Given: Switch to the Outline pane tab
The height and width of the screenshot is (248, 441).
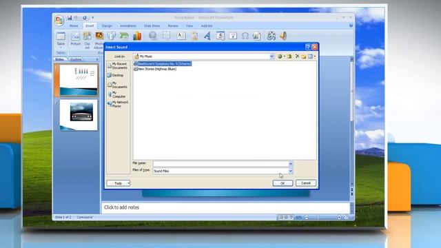Looking at the screenshot, I should tap(76, 59).
